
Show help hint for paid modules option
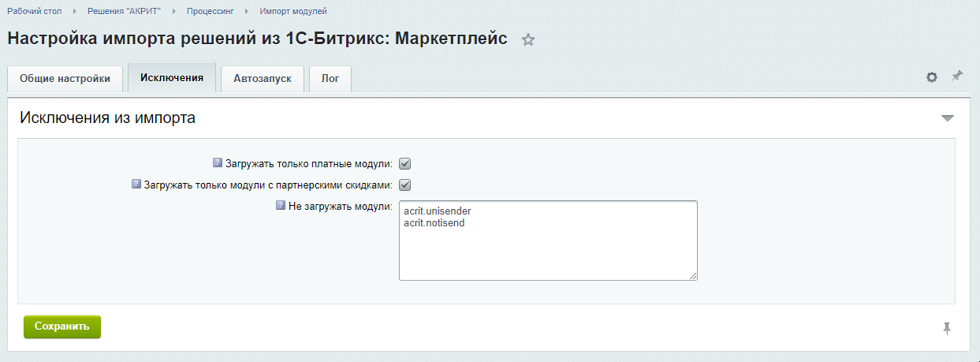coord(218,163)
